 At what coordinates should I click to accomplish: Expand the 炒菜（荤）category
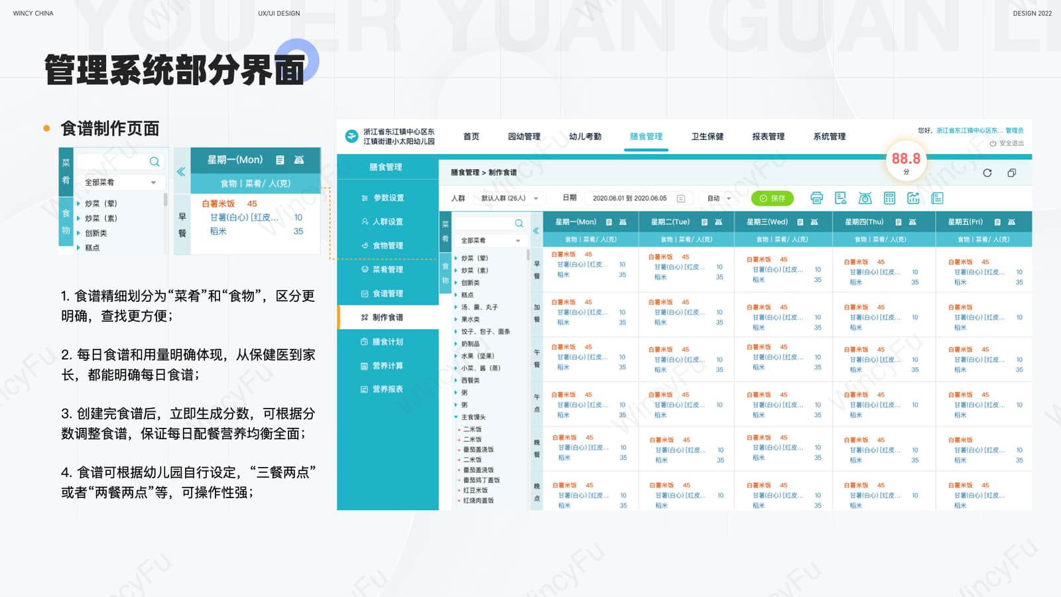coord(456,258)
